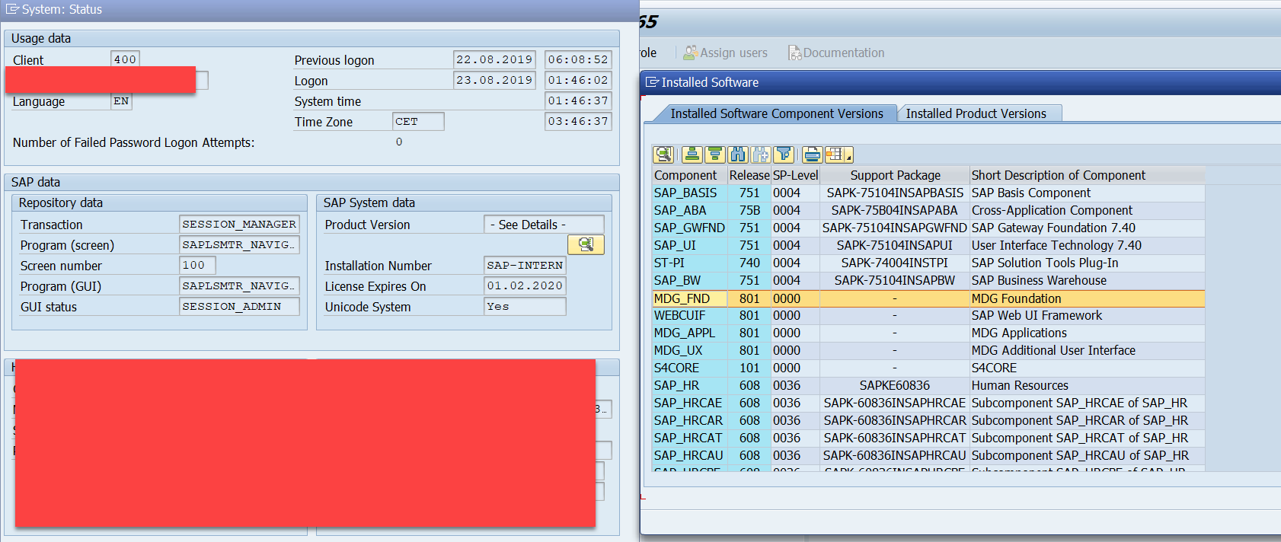1281x542 pixels.
Task: Select the SAP_BW component cell
Action: 689,281
